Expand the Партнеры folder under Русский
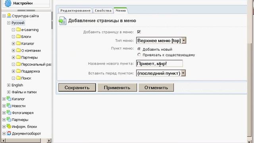This screenshot has height=143, width=254. point(13,58)
